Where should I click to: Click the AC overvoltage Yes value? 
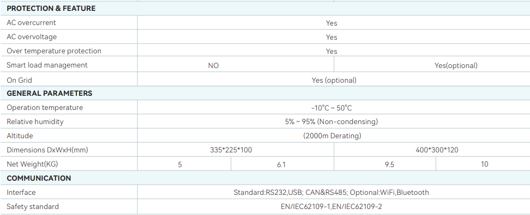point(332,37)
